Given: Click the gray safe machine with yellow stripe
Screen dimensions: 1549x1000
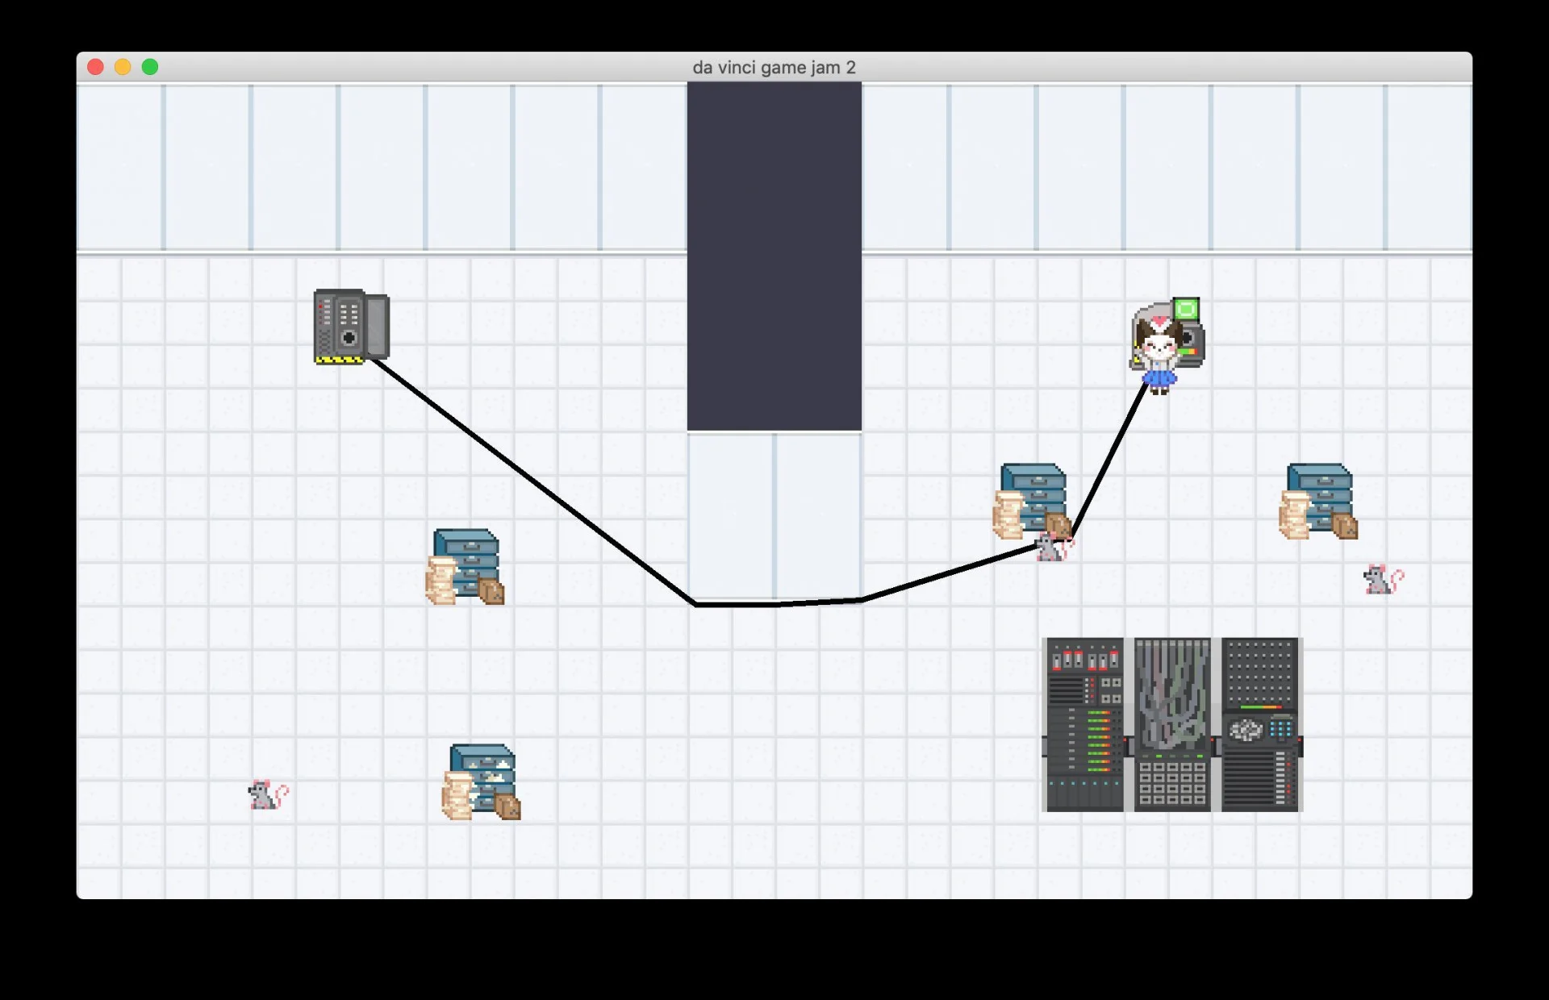Looking at the screenshot, I should (352, 326).
